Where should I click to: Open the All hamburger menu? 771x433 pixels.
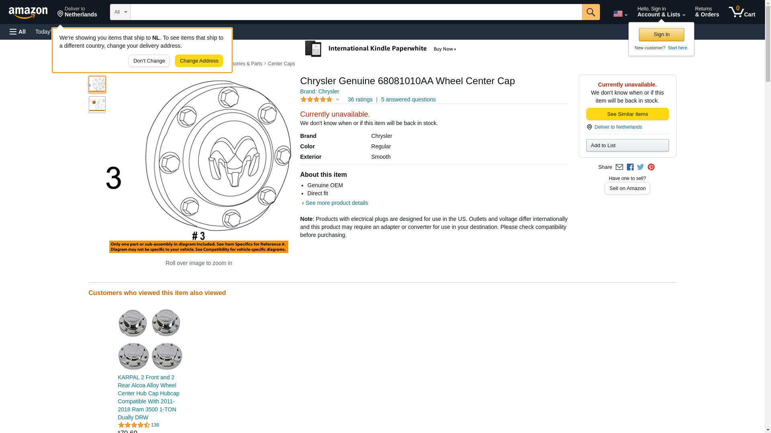click(x=18, y=32)
